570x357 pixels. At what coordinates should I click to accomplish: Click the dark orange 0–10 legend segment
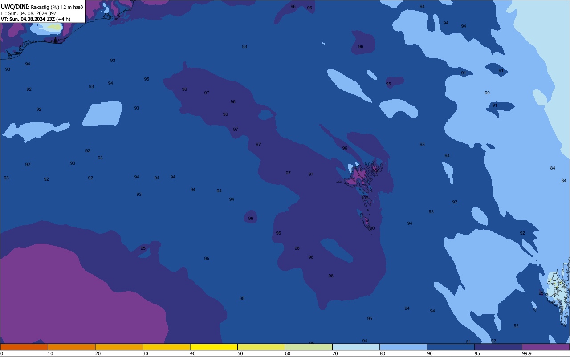click(24, 347)
